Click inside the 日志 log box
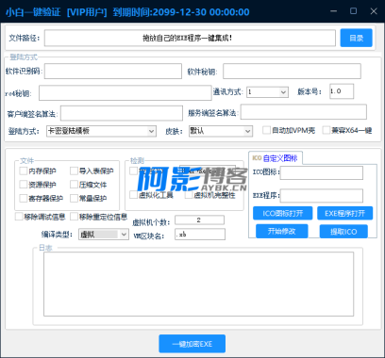This screenshot has height=358, width=385. [x=198, y=285]
